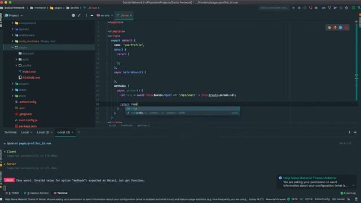Expand the auth folder
361x203 pixels.
pos(16,59)
